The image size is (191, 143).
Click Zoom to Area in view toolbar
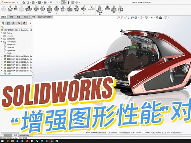[x=122, y=18]
